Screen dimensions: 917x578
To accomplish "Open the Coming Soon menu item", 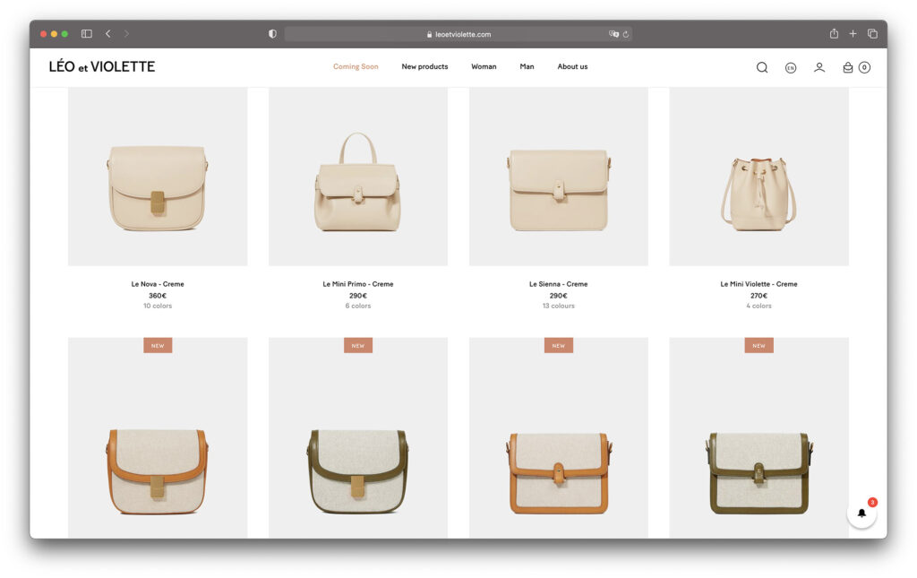I will [356, 66].
